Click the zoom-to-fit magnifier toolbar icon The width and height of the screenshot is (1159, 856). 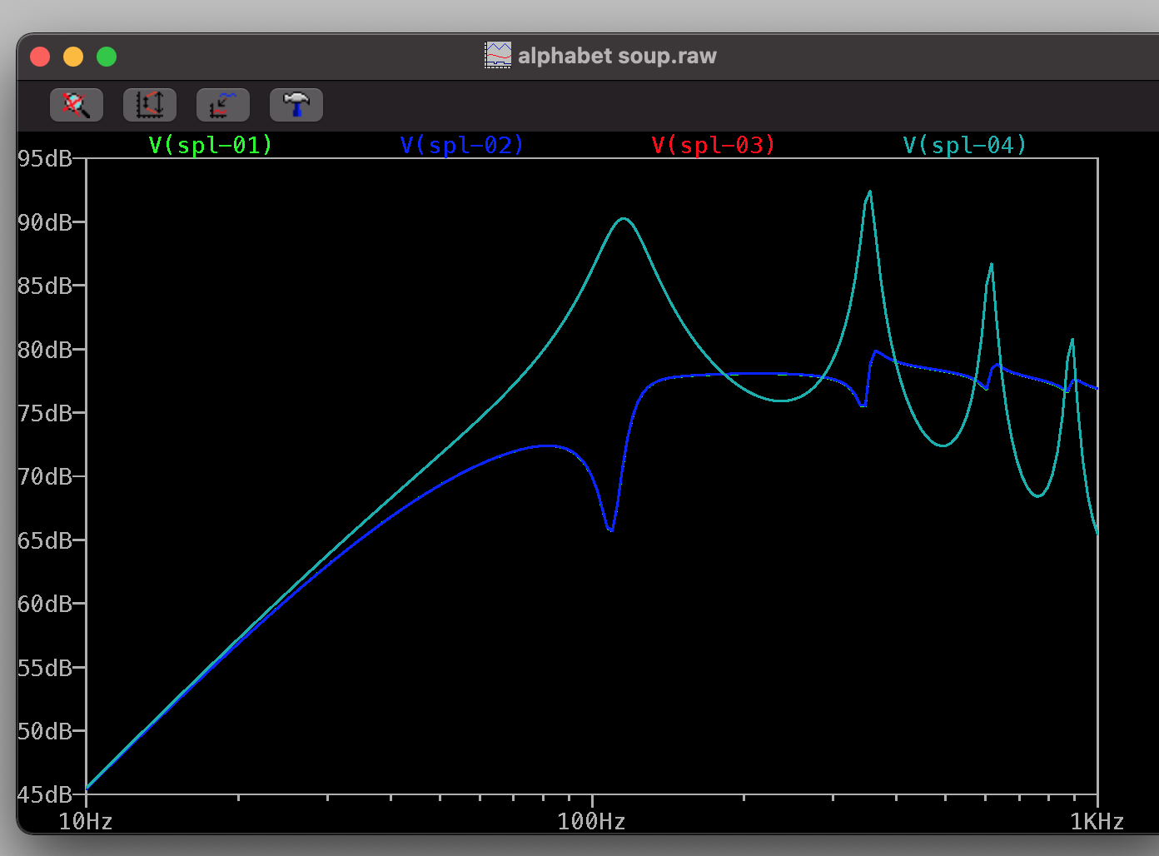point(77,105)
